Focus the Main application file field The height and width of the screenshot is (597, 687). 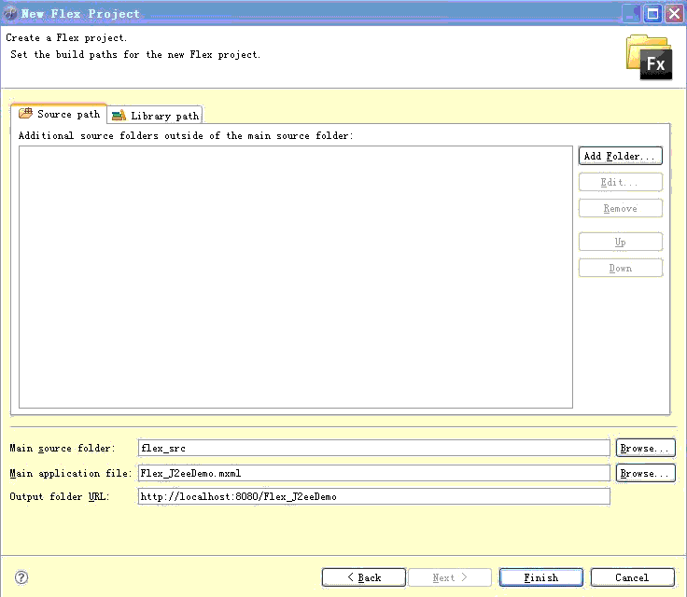pyautogui.click(x=373, y=473)
